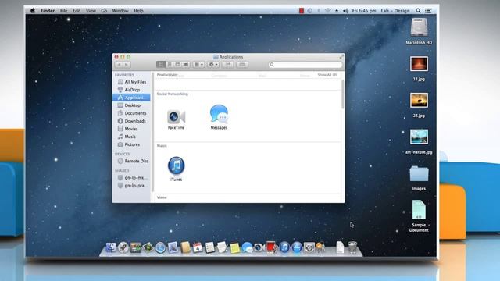Open Stickies yellow note in Dock
The image size is (500, 281).
coord(234,247)
